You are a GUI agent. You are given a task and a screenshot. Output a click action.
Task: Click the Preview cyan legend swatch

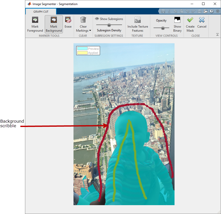click(x=82, y=49)
